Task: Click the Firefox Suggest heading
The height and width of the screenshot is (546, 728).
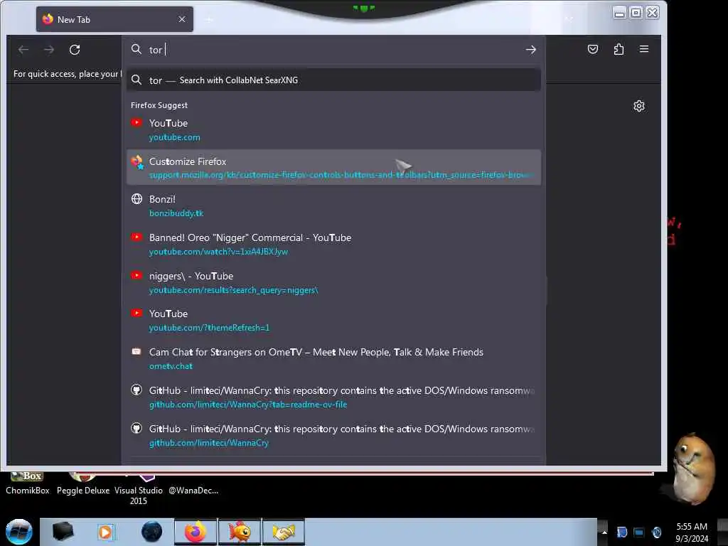Action: tap(159, 105)
